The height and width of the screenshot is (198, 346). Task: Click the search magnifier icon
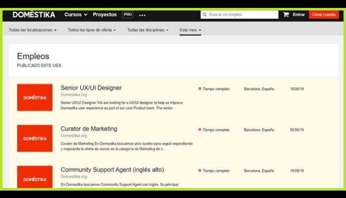click(205, 14)
